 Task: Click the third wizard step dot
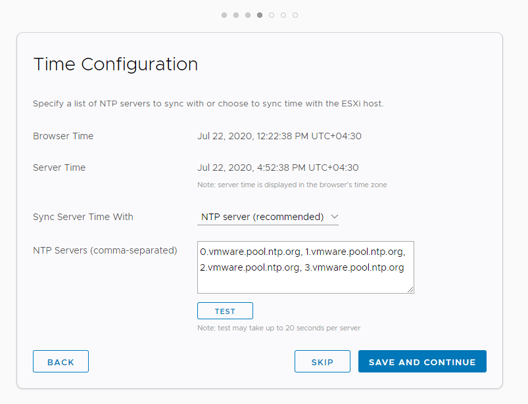pos(248,15)
